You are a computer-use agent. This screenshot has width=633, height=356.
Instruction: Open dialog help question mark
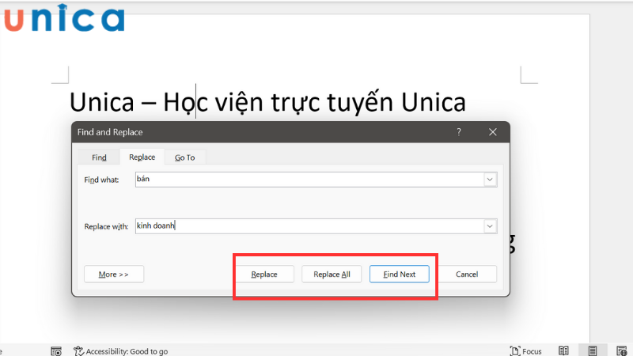pos(459,132)
